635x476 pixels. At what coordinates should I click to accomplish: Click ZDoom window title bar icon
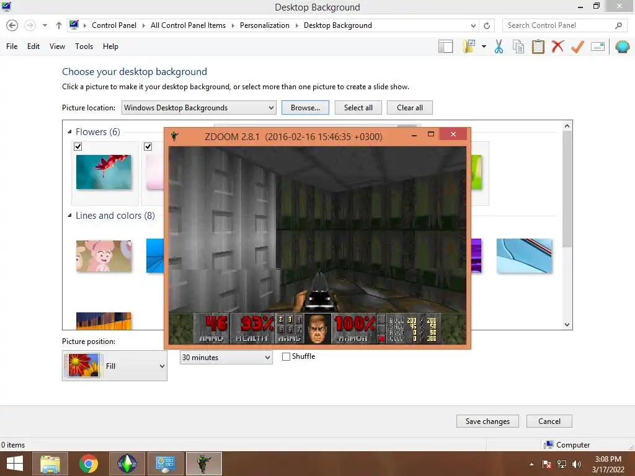[x=174, y=136]
